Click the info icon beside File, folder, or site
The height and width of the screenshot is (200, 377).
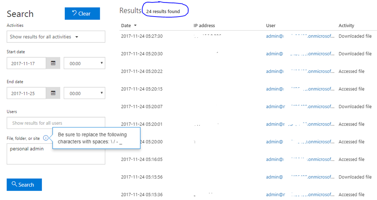(46, 138)
